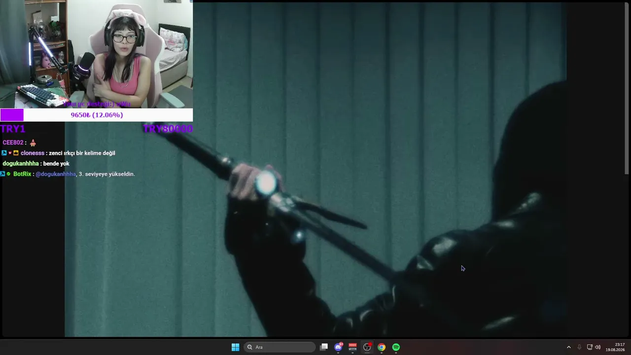The width and height of the screenshot is (631, 355).
Task: Click the 9650₺ (12.06%) goal amount text
Action: [97, 115]
